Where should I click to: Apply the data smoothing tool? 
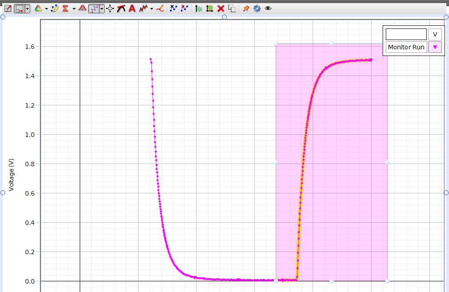click(x=143, y=8)
